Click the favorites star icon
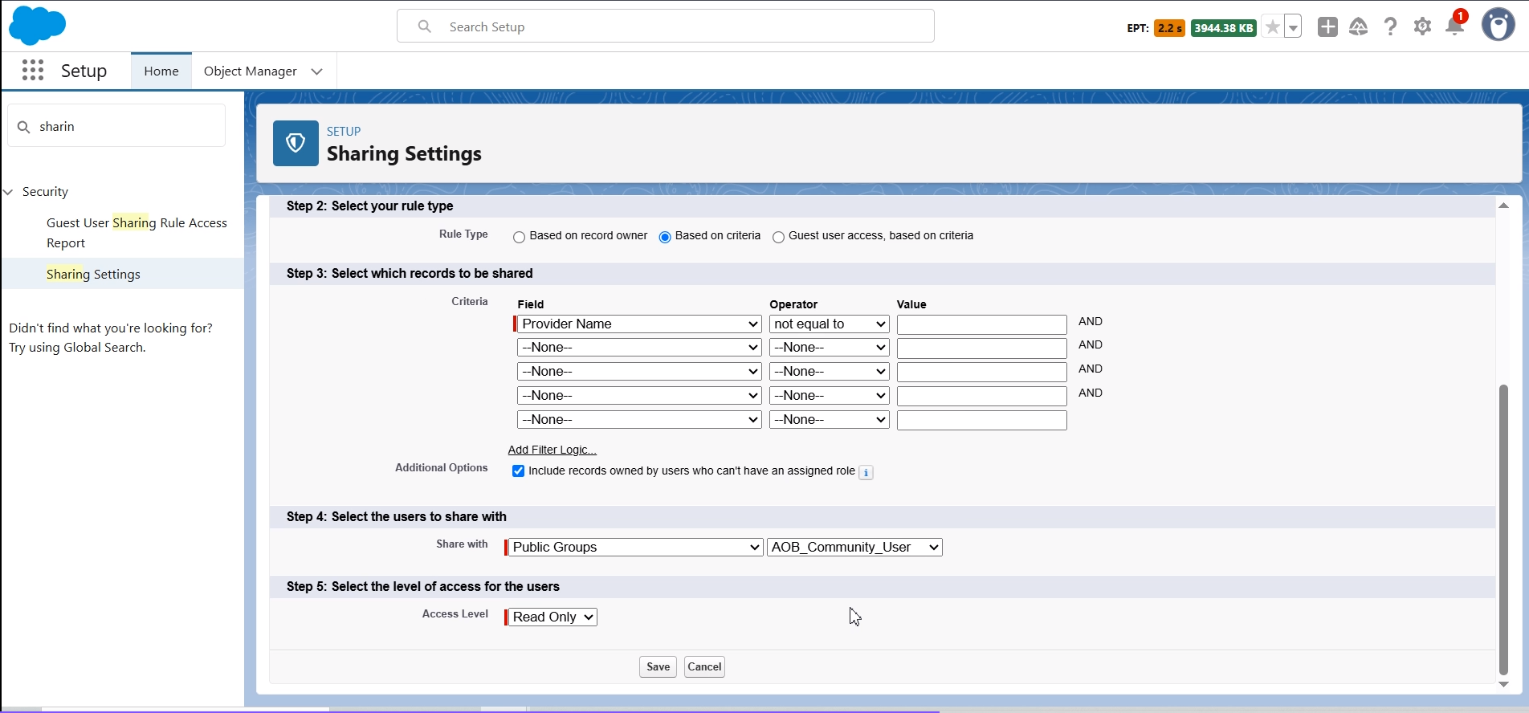 1272,27
